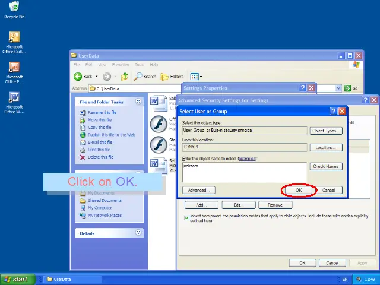Image resolution: width=380 pixels, height=285 pixels.
Task: Uncheck the Inherit from parent permission checkbox
Action: coord(187,217)
